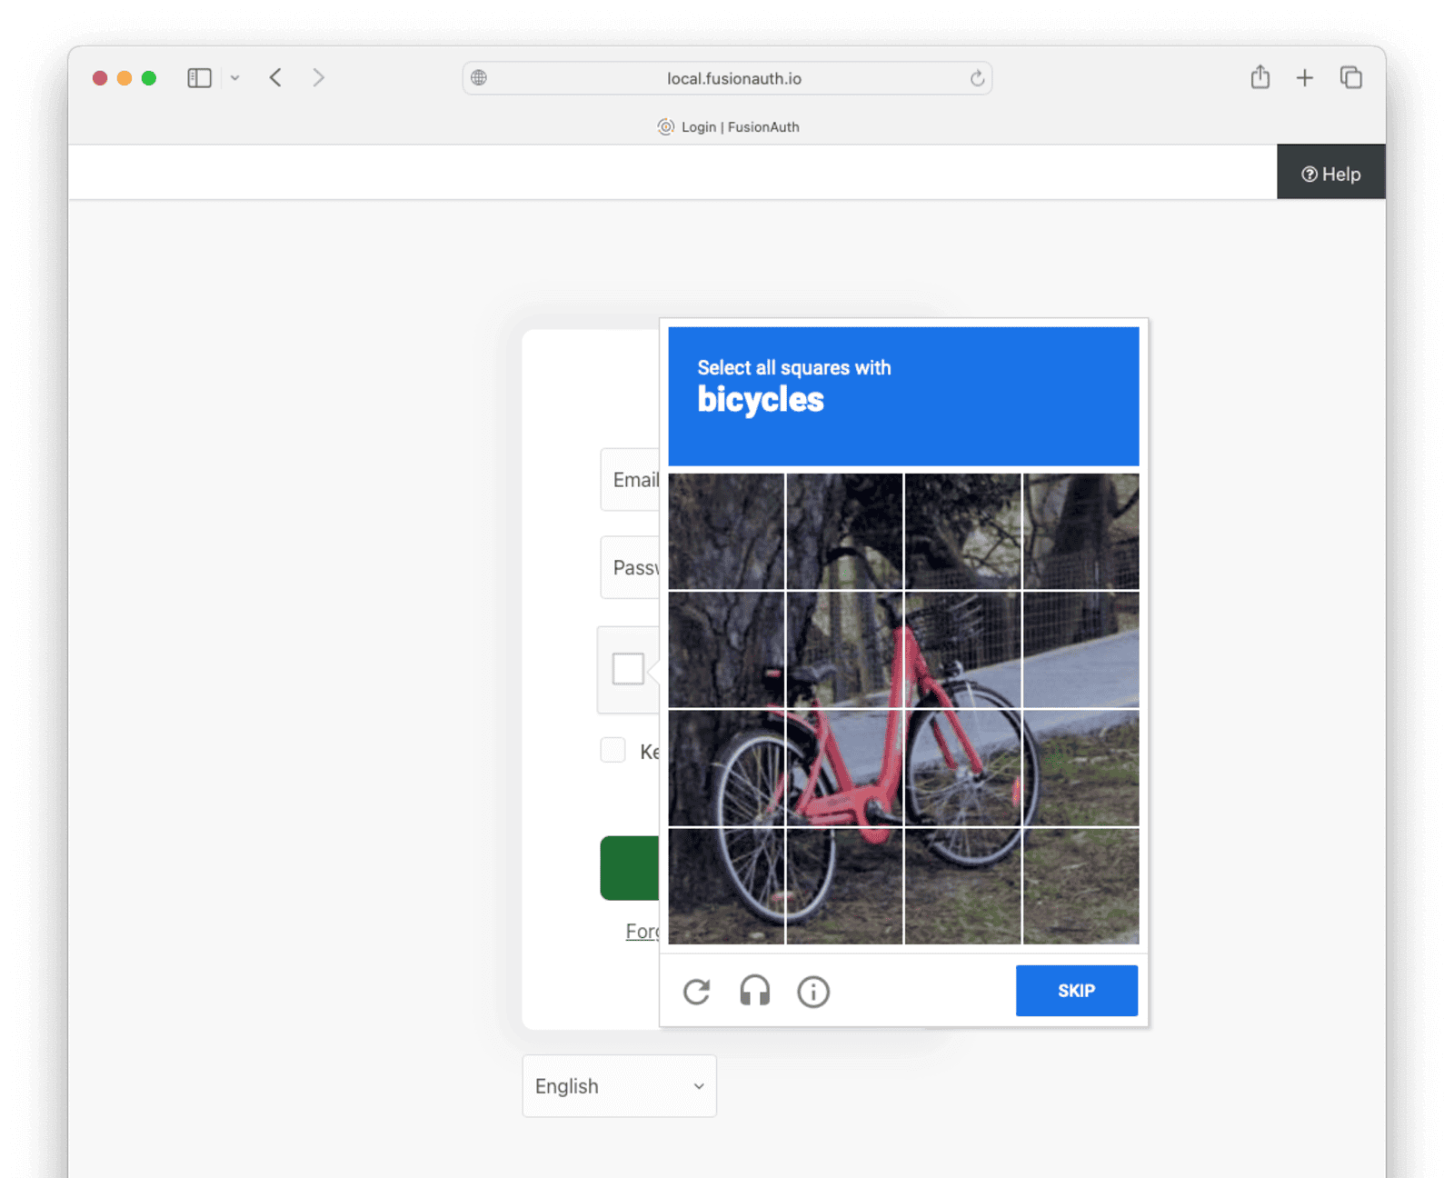
Task: Focus the local.fusionauth.io address bar
Action: click(x=727, y=78)
